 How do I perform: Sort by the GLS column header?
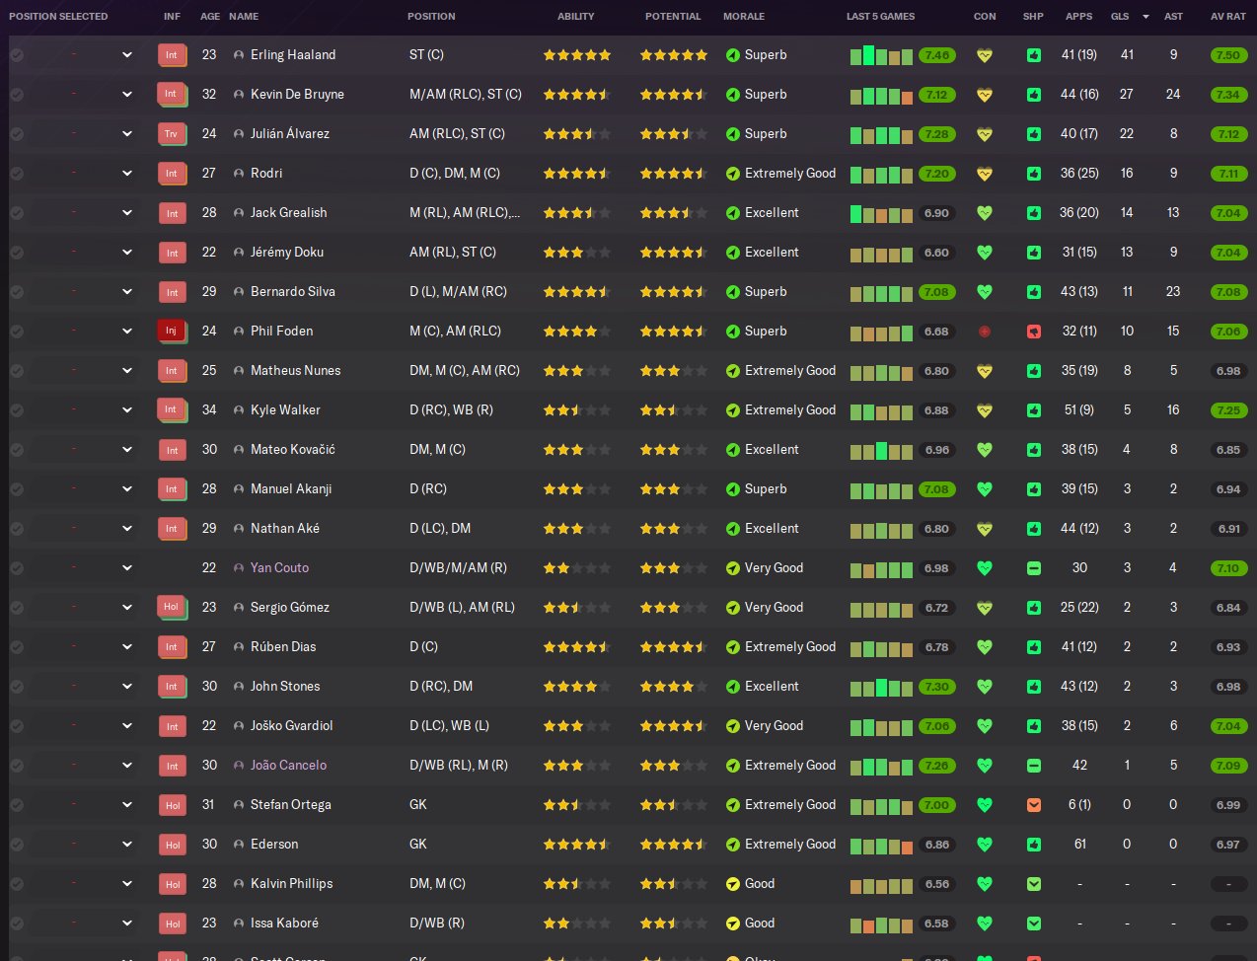1120,17
